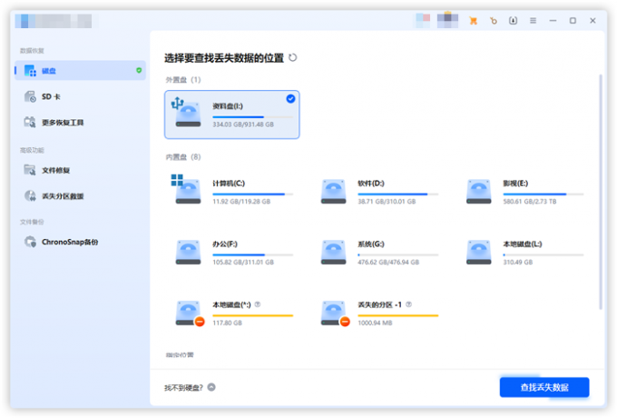Click the usage bar of 影视(E:)

[x=543, y=194]
